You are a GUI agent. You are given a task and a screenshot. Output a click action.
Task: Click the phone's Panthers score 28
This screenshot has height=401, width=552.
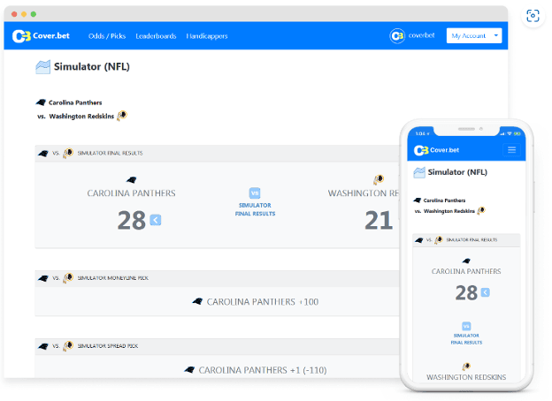coord(466,292)
